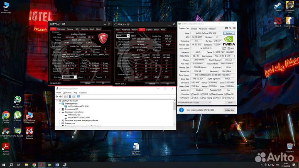The image size is (299, 168).
Task: Click the Close button in GPU-Z
Action: [x=230, y=102]
